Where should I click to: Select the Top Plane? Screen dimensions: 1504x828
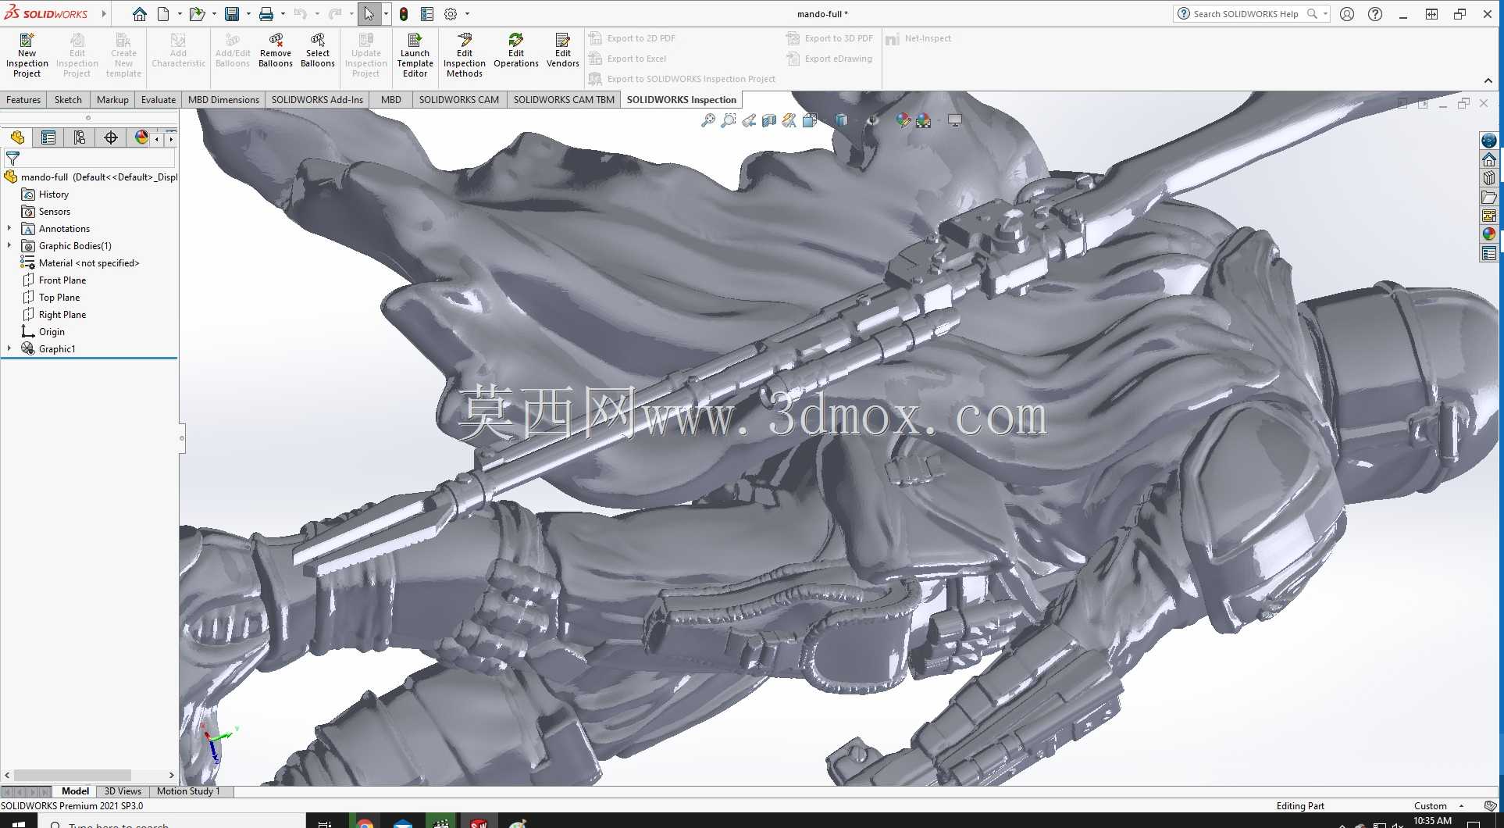59,298
